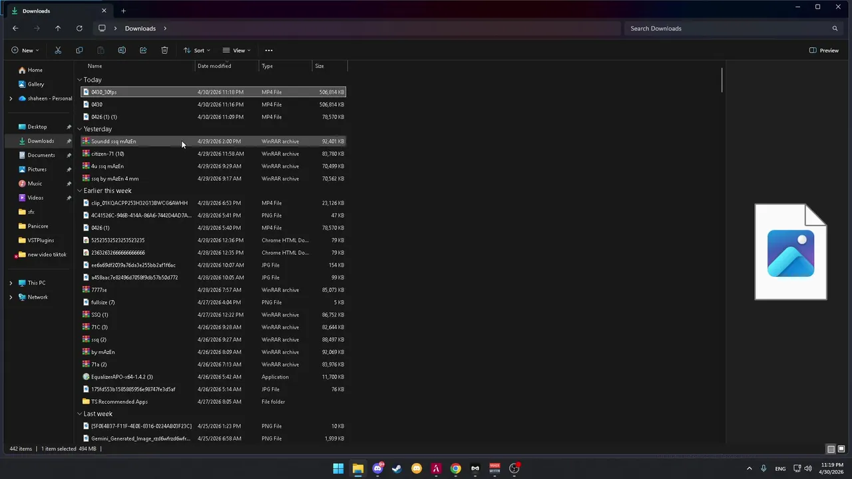Open Discord from the taskbar
Image resolution: width=852 pixels, height=479 pixels.
tap(377, 468)
